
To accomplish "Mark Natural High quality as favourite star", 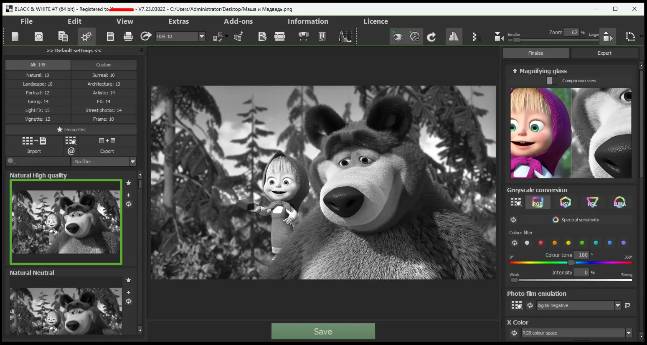I will click(129, 183).
